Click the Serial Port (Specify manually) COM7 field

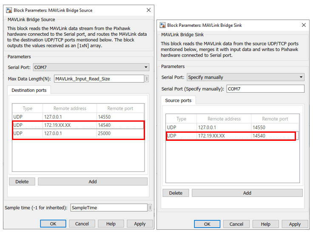[x=265, y=89]
